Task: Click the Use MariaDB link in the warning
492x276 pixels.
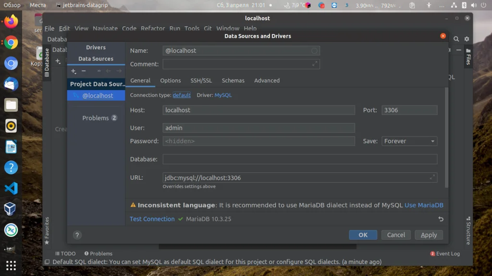Action: [x=424, y=205]
